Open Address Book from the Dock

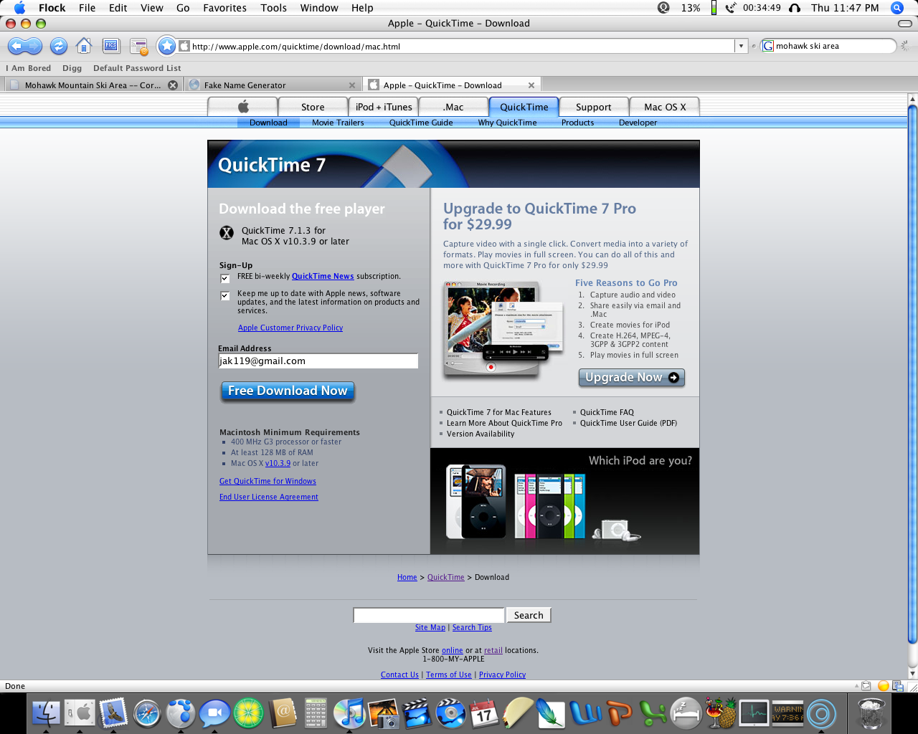[x=283, y=713]
